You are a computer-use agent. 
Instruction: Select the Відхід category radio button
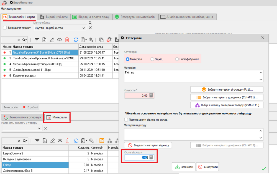(x=152, y=59)
